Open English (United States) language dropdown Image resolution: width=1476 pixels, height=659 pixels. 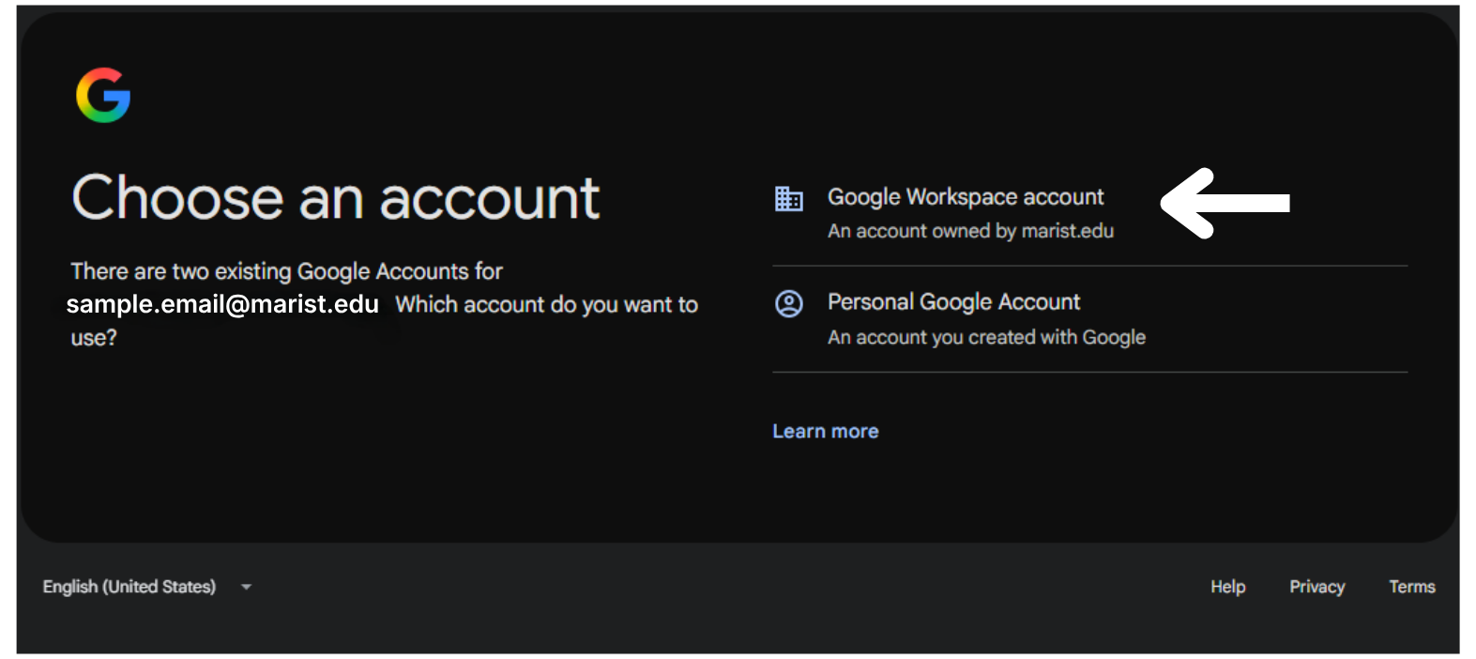tap(147, 587)
